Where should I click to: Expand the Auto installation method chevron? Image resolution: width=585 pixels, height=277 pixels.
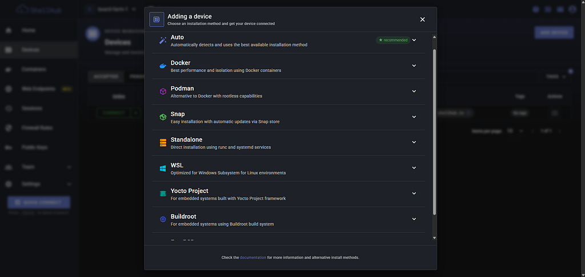(414, 40)
